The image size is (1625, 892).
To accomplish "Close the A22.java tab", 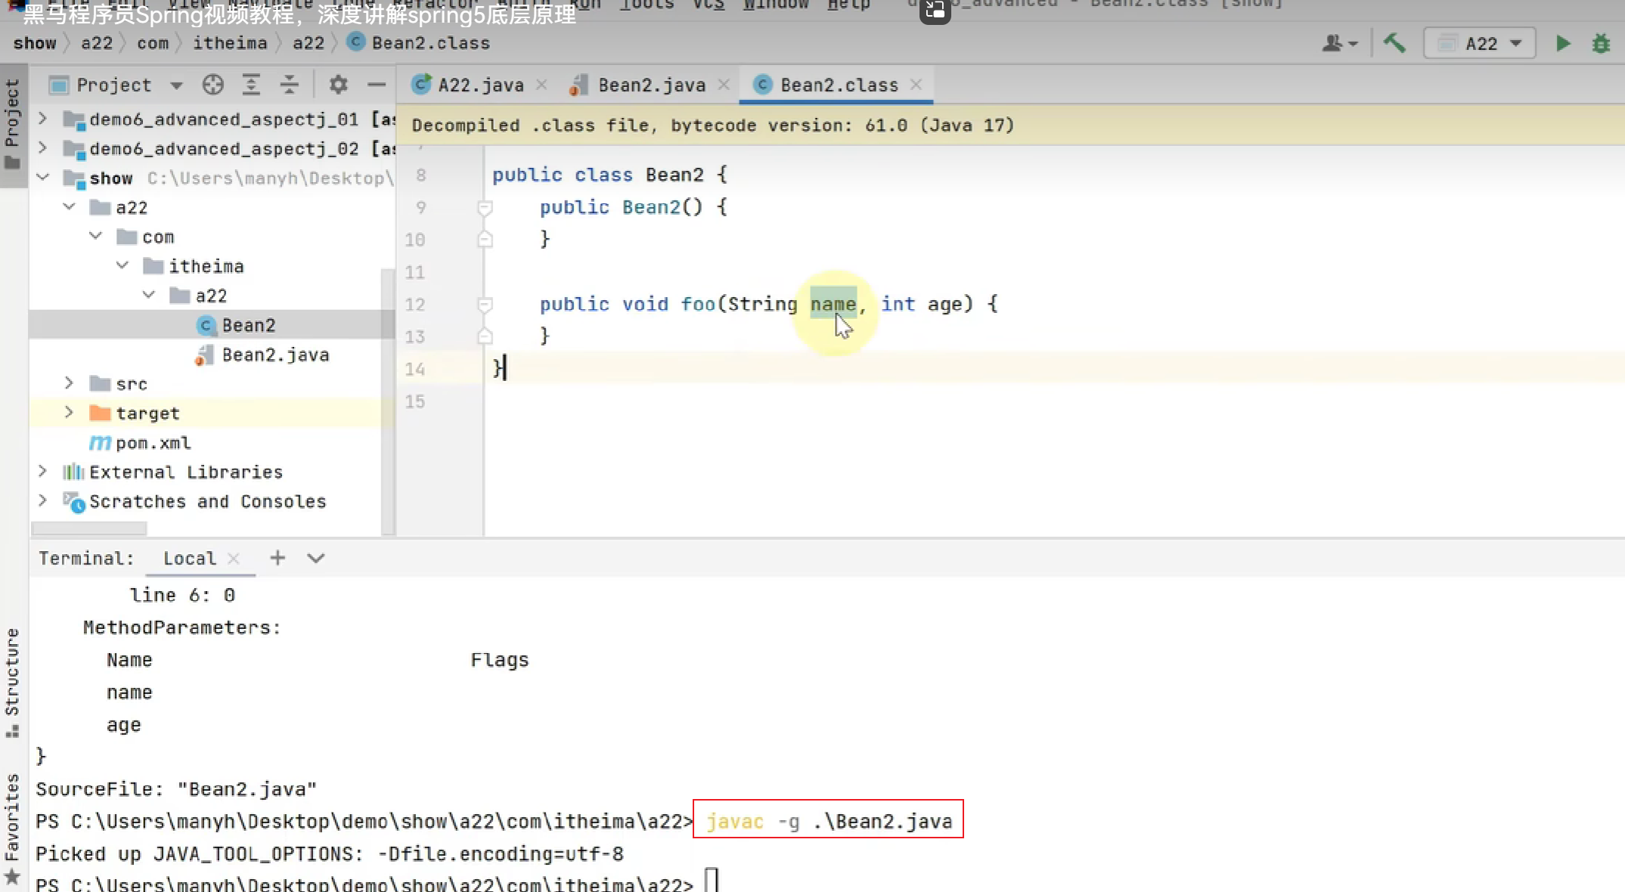I will tap(541, 85).
